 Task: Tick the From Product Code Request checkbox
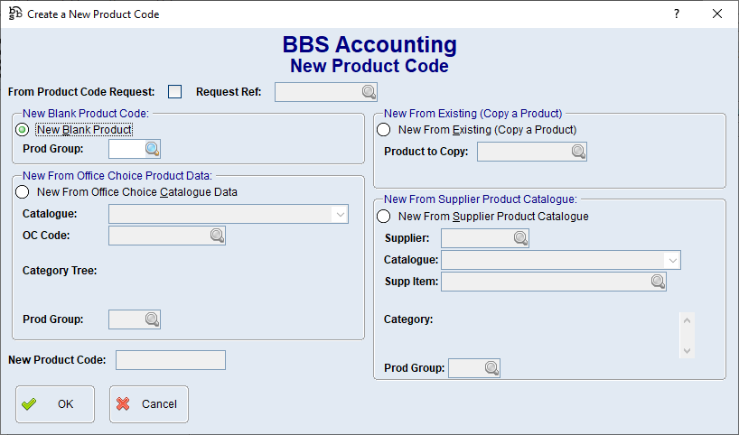174,91
